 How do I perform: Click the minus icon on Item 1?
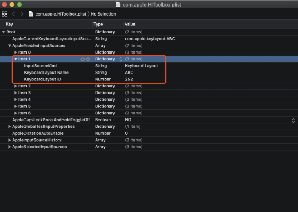(x=88, y=59)
